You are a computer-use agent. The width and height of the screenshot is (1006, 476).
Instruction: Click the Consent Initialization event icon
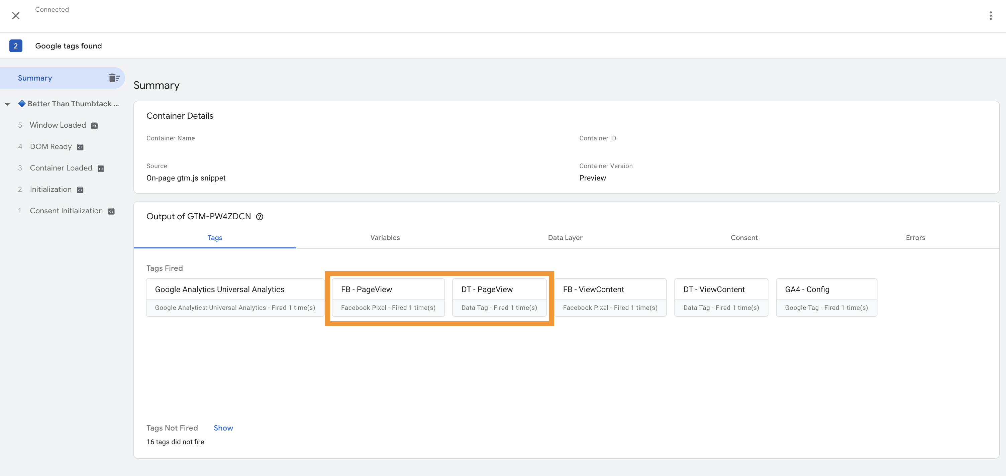pos(112,210)
